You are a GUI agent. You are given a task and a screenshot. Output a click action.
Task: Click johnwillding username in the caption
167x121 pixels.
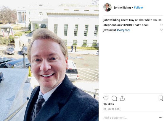tap(112, 20)
